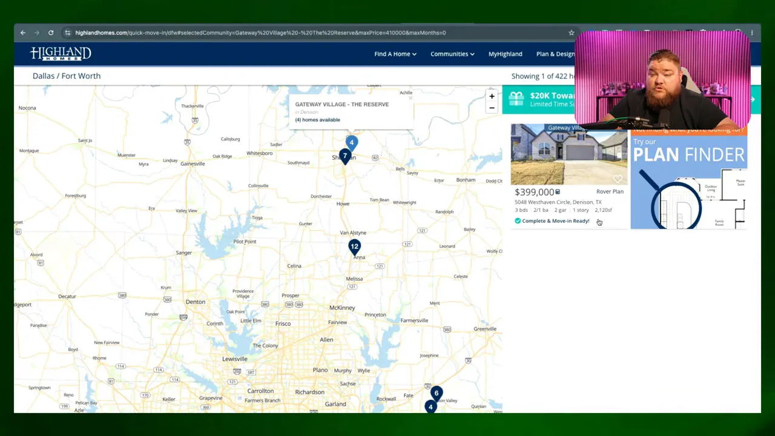The width and height of the screenshot is (775, 436).
Task: Click Complete & Move-in Ready! status
Action: tap(556, 221)
